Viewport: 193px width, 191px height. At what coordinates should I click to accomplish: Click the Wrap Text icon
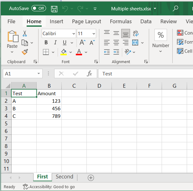pos(135,33)
